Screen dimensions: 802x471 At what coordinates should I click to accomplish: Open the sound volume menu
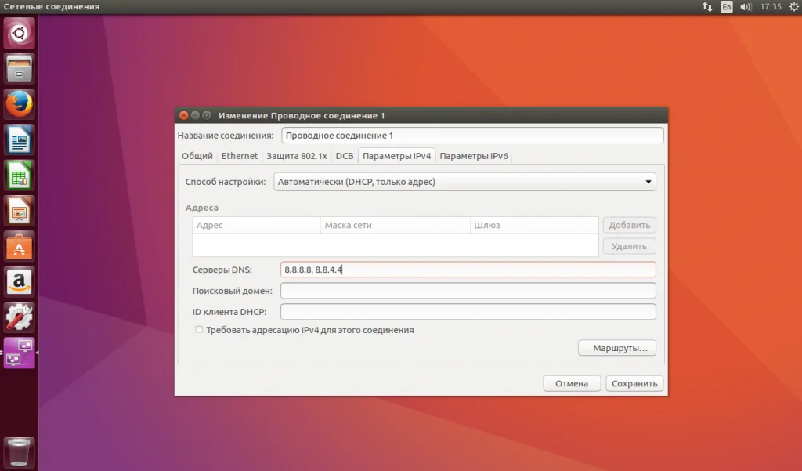tap(746, 7)
